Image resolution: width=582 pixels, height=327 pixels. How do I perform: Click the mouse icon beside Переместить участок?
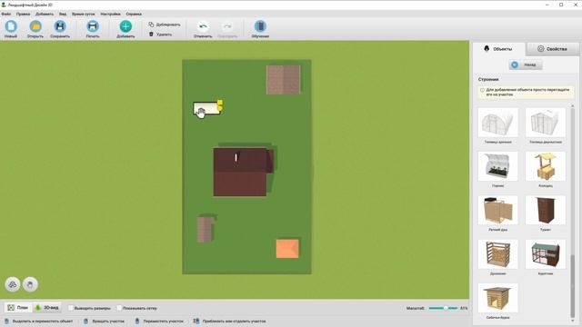coord(137,321)
